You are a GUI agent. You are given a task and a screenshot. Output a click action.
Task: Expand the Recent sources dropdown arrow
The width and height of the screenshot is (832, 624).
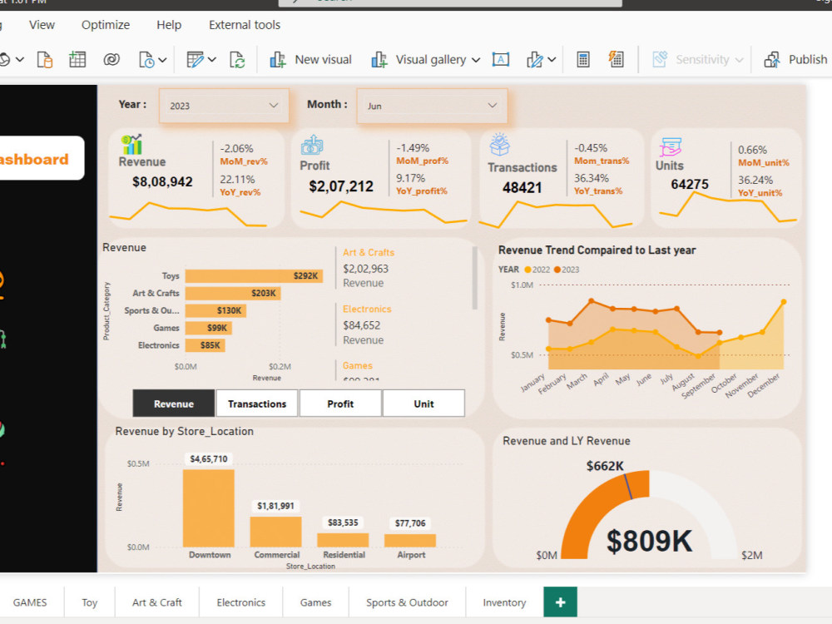click(x=162, y=60)
